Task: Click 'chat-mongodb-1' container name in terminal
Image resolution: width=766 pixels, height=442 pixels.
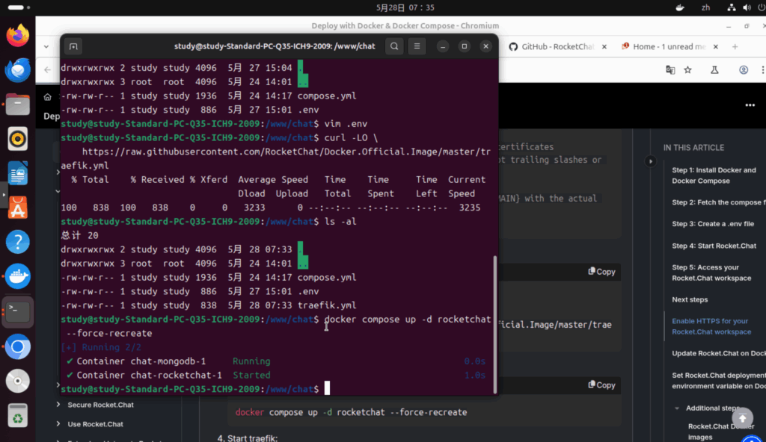Action: [x=168, y=361]
